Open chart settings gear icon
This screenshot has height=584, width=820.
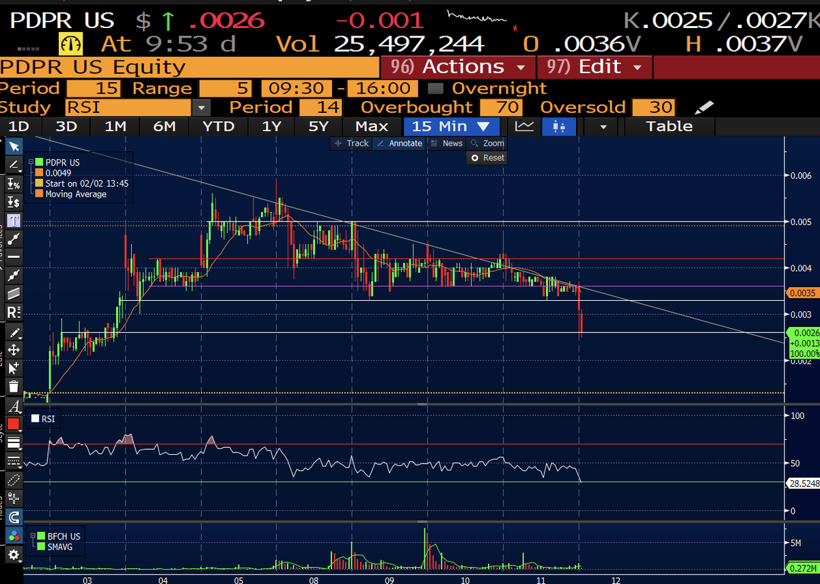(14, 555)
